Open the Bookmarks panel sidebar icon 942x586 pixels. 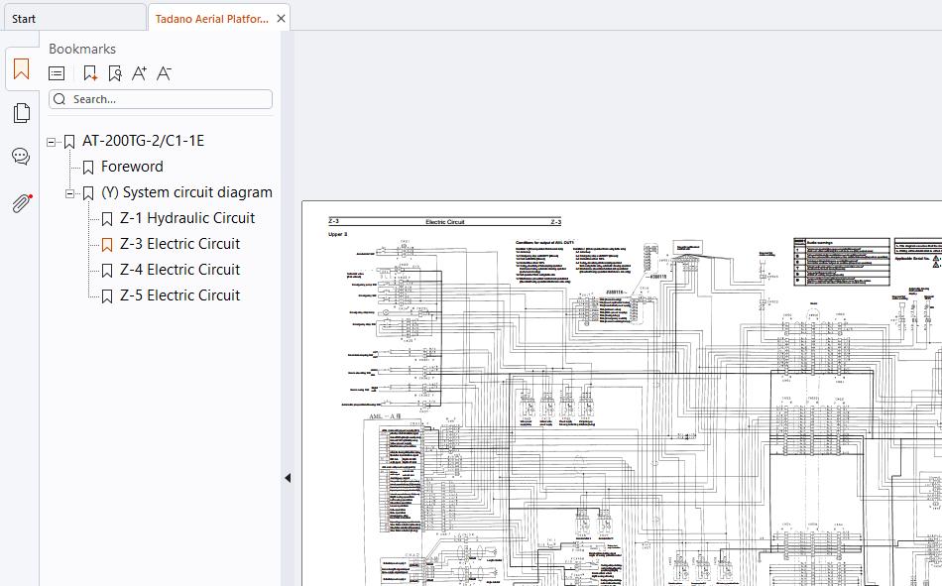(21, 68)
